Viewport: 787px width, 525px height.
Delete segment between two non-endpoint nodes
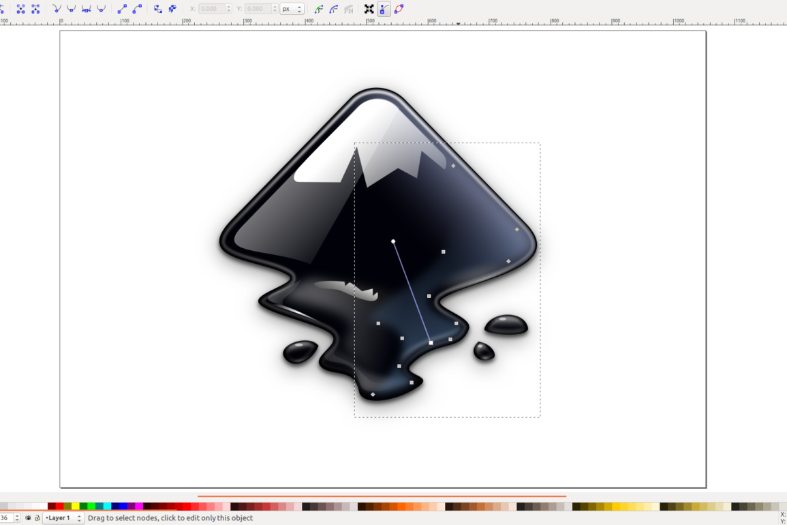pos(35,9)
